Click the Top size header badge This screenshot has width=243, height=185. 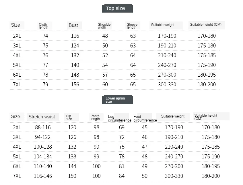click(117, 8)
